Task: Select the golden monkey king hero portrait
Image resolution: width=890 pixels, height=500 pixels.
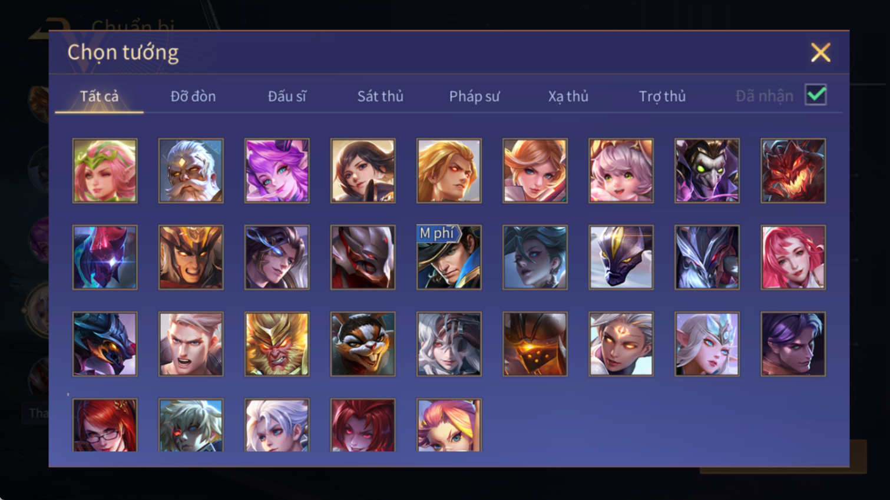Action: tap(277, 344)
